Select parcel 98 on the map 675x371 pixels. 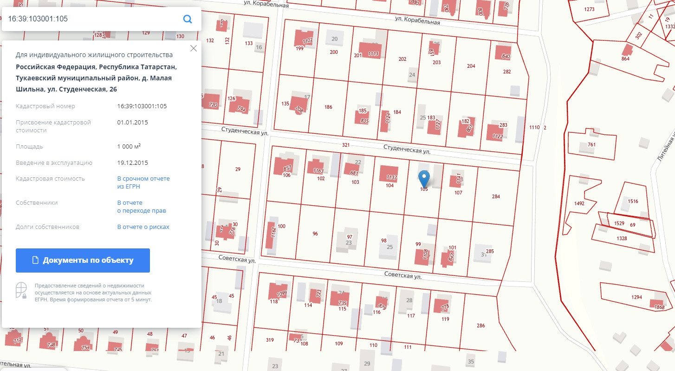coord(384,240)
